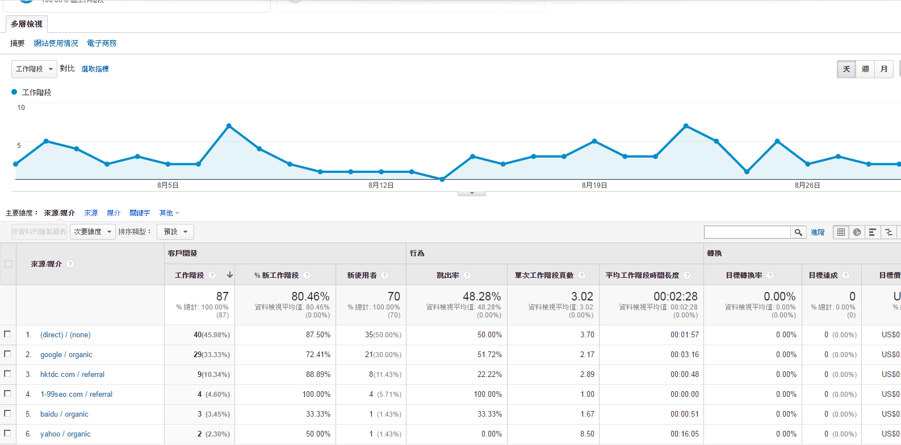
Task: Click help icon next to 工作階段 column
Action: 212,276
